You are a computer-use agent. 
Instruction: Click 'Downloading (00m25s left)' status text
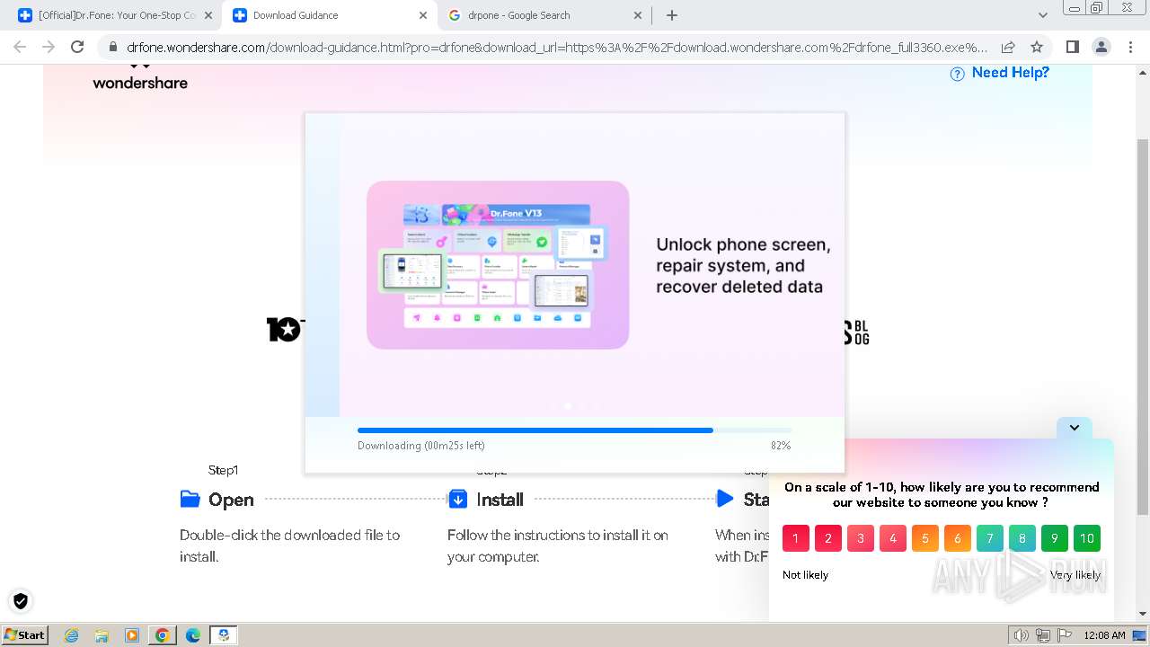click(421, 446)
